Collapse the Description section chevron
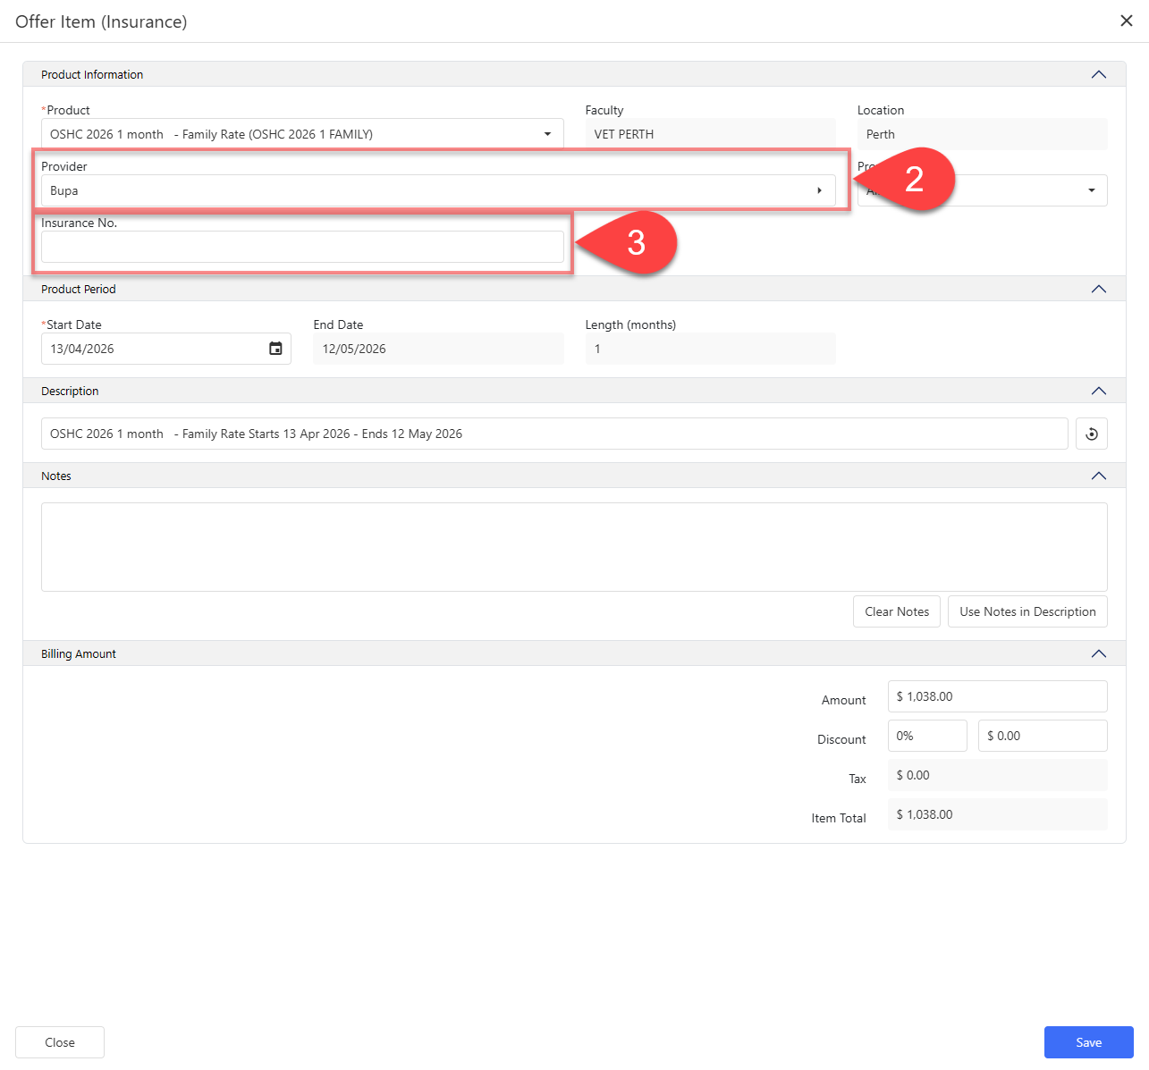The width and height of the screenshot is (1149, 1070). [1098, 391]
